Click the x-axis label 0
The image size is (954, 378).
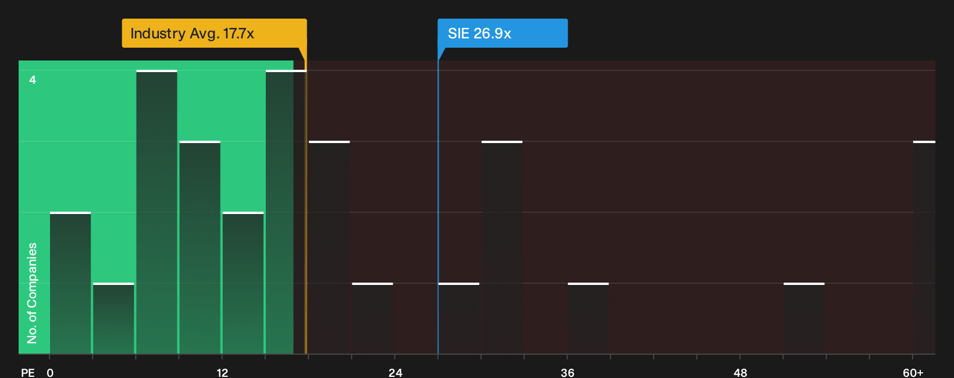point(50,373)
